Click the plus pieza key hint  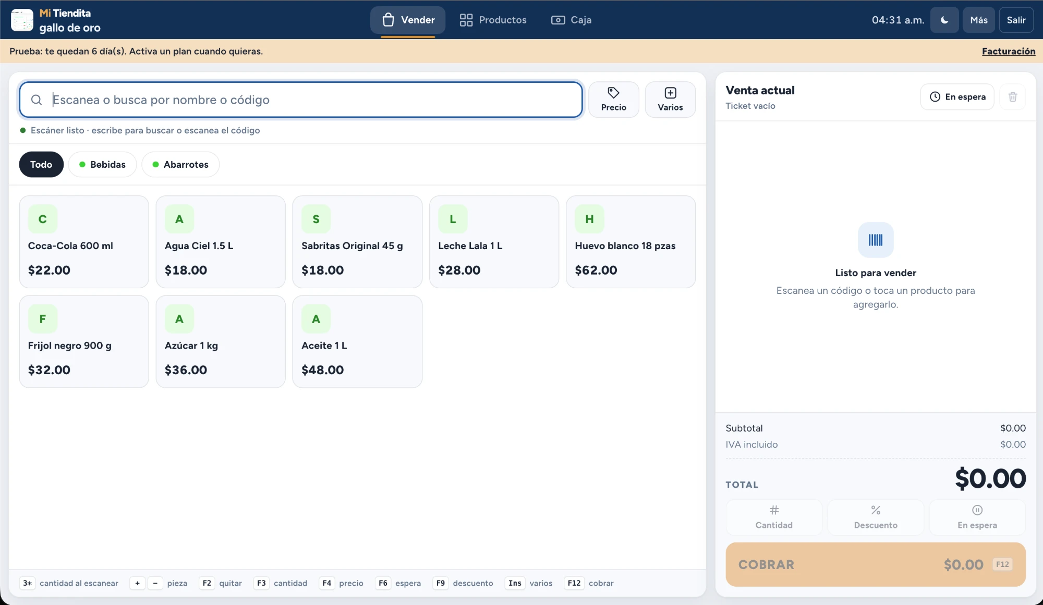click(138, 583)
